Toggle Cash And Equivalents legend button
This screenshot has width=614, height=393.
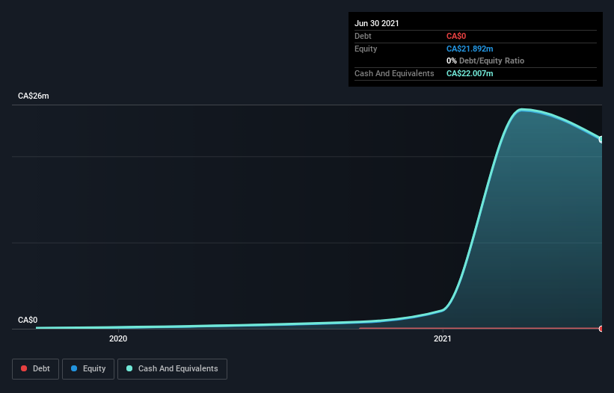tap(172, 369)
